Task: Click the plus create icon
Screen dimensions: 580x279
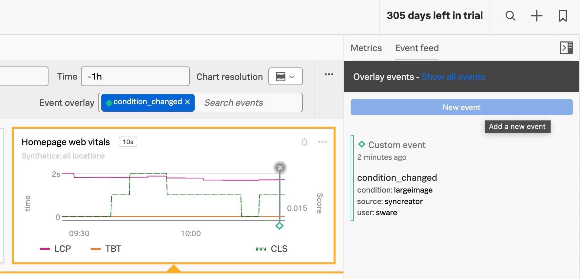Action: click(536, 16)
